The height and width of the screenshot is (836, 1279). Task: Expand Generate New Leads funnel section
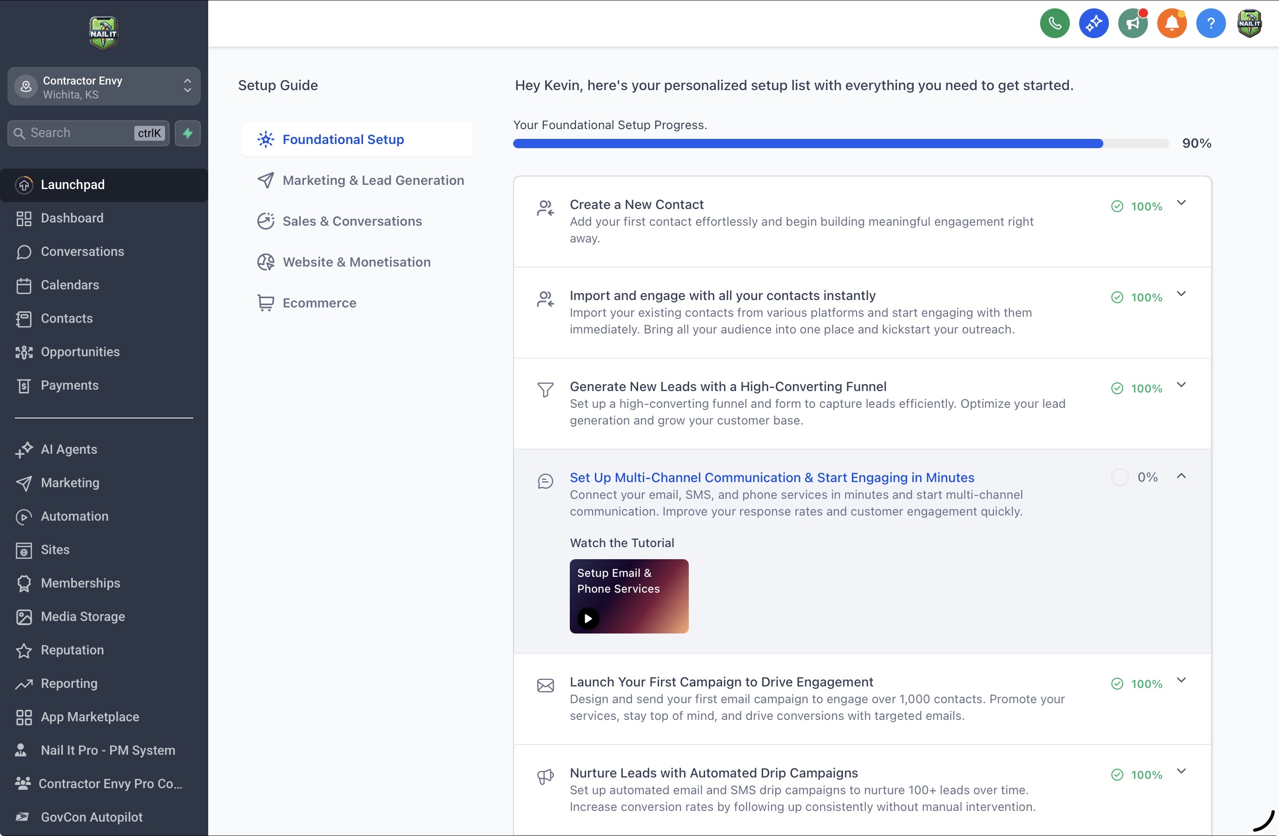click(1181, 385)
